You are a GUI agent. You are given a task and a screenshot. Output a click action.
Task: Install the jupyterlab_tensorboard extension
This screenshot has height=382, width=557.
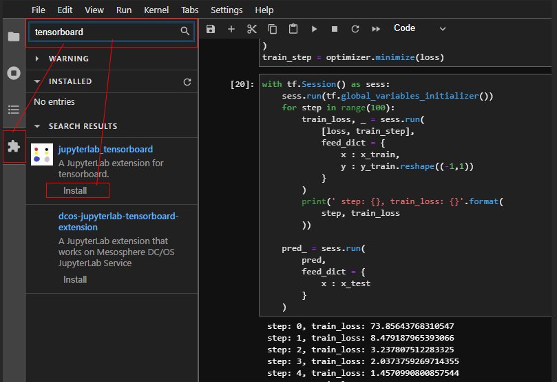pyautogui.click(x=75, y=190)
